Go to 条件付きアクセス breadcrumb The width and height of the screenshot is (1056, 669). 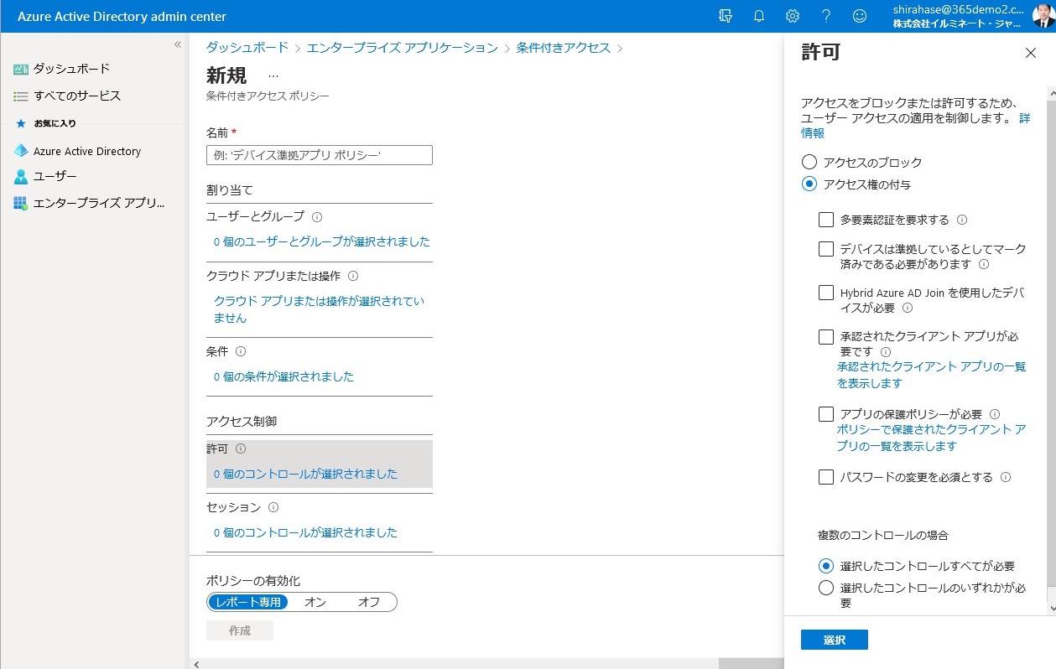[564, 48]
